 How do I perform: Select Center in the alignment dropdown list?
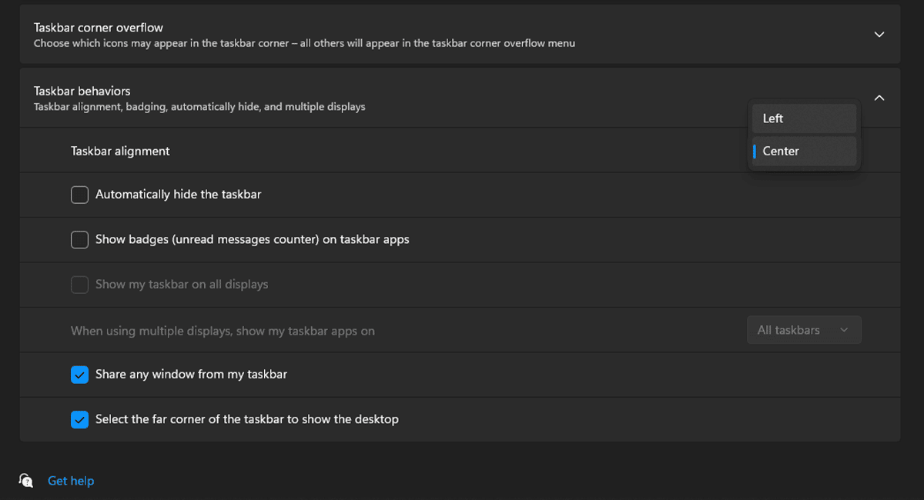point(804,151)
